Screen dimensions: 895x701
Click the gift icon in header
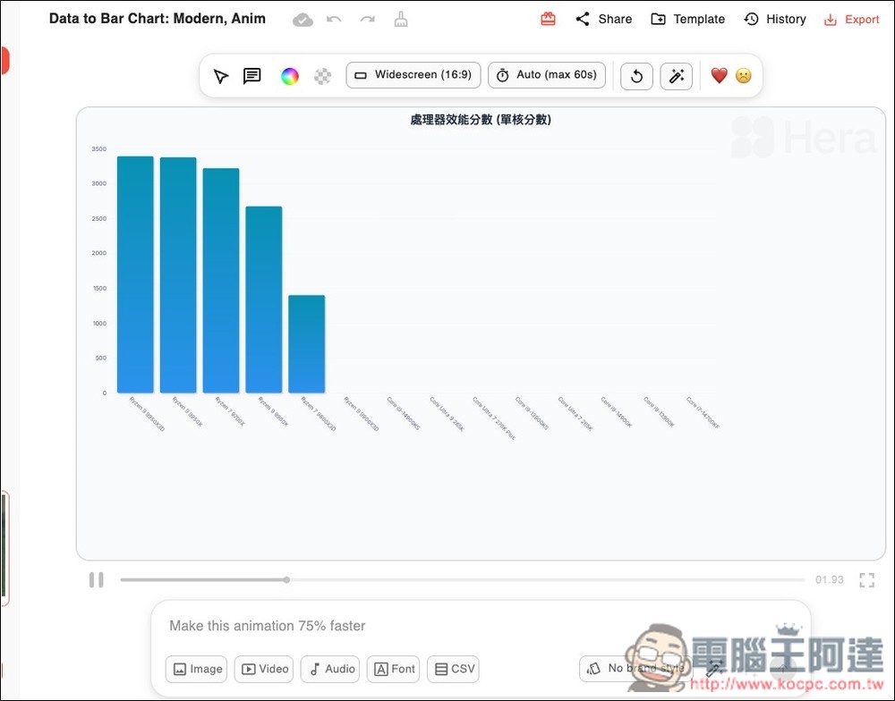pos(548,19)
